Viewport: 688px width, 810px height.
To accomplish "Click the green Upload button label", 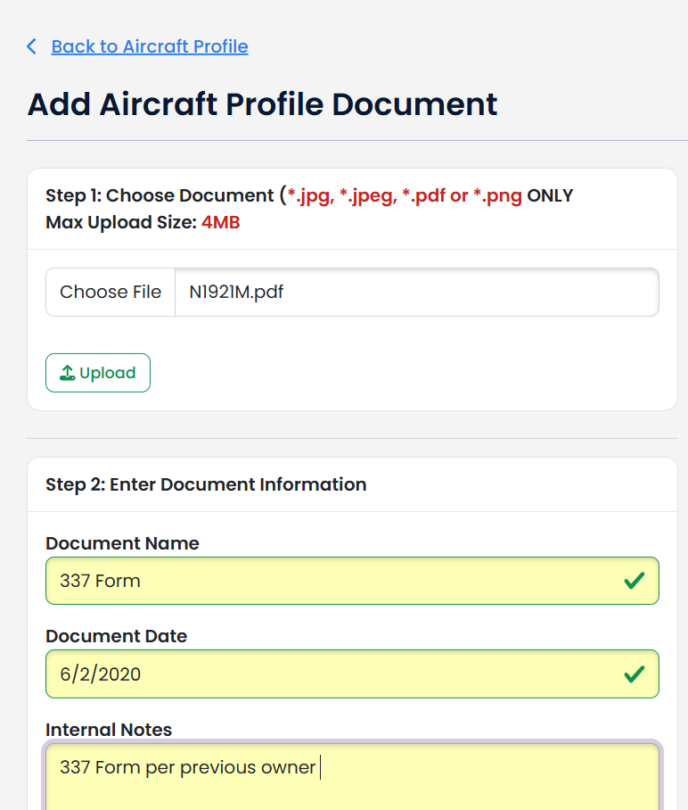I will 107,373.
